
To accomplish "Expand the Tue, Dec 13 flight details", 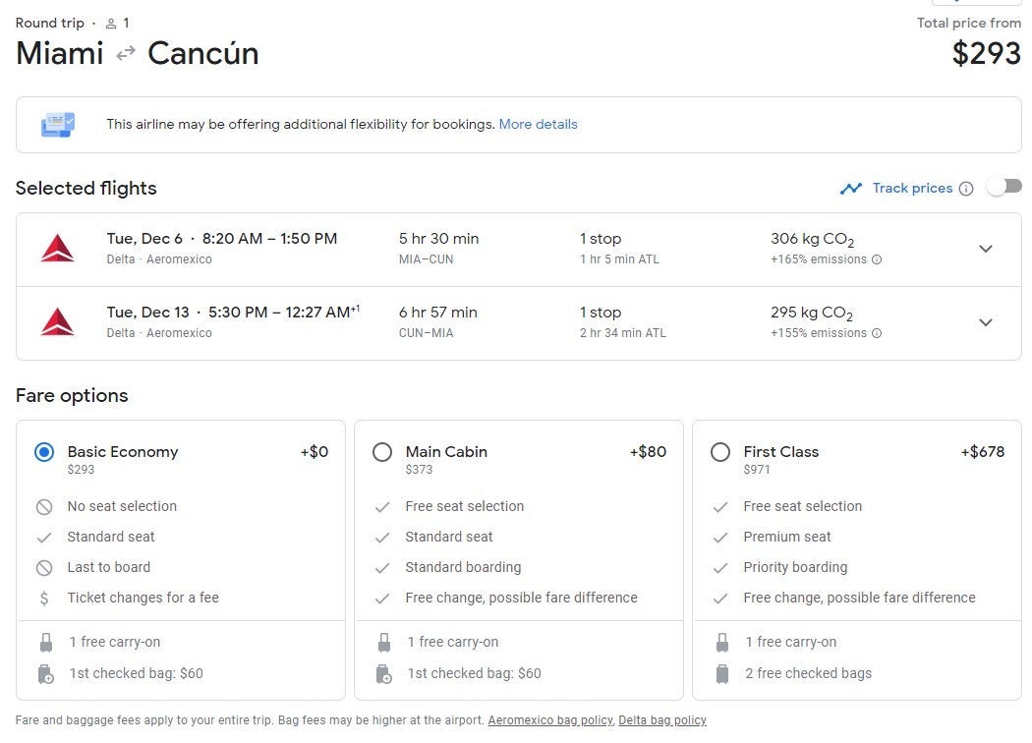I will (x=985, y=323).
